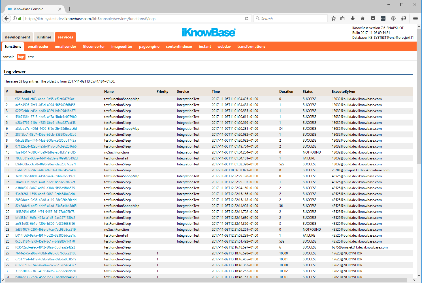Open the webdav service

click(224, 47)
